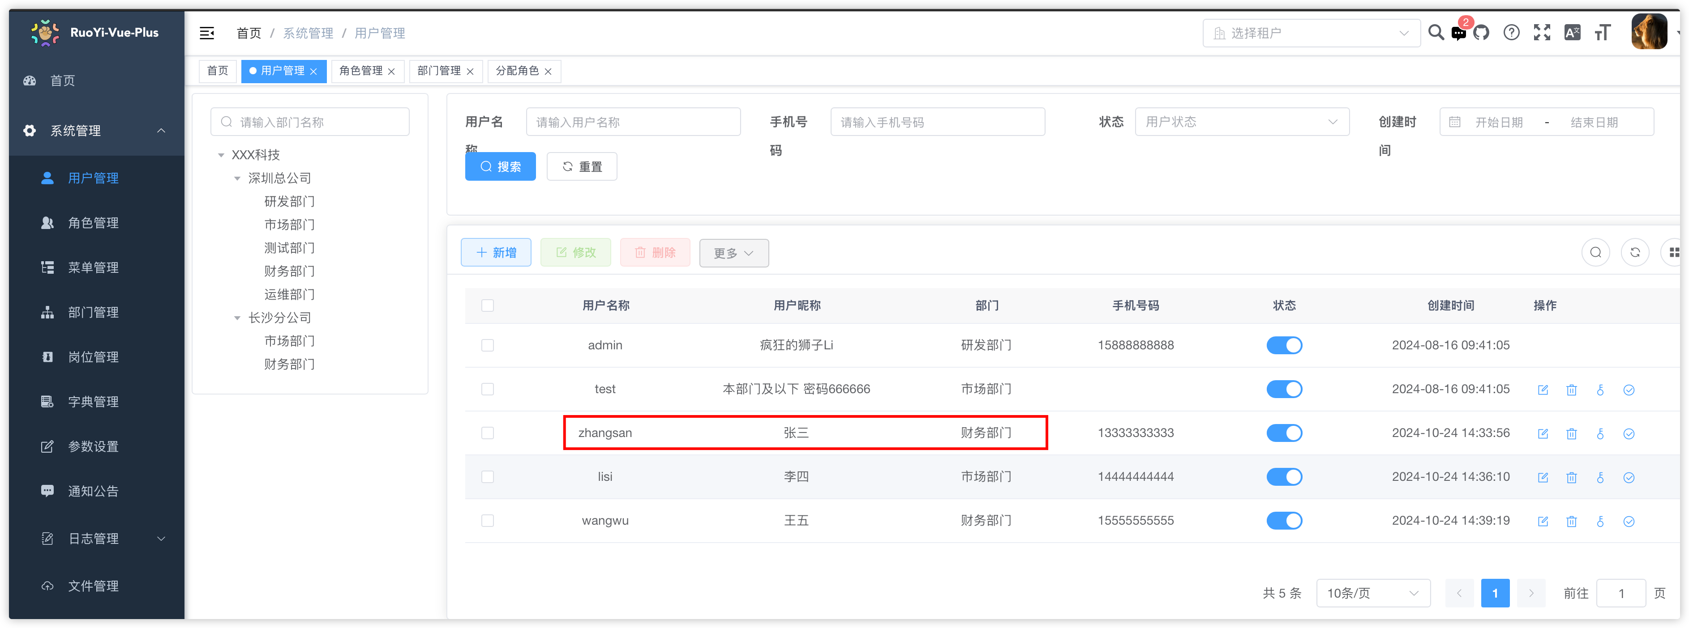Collapse the 长沙分公司 tree node
This screenshot has width=1689, height=628.
click(237, 318)
